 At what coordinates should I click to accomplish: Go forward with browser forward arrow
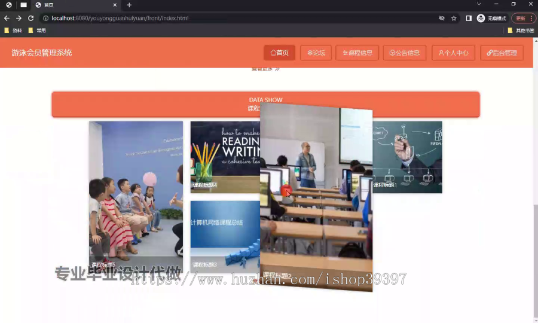point(19,18)
